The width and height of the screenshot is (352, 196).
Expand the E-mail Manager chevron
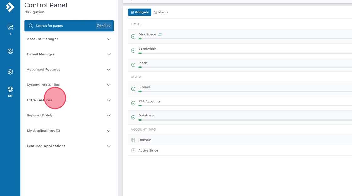(108, 54)
